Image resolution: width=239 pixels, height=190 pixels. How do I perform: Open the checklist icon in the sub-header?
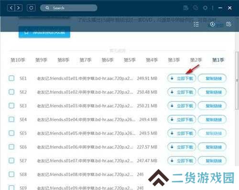click(x=196, y=24)
